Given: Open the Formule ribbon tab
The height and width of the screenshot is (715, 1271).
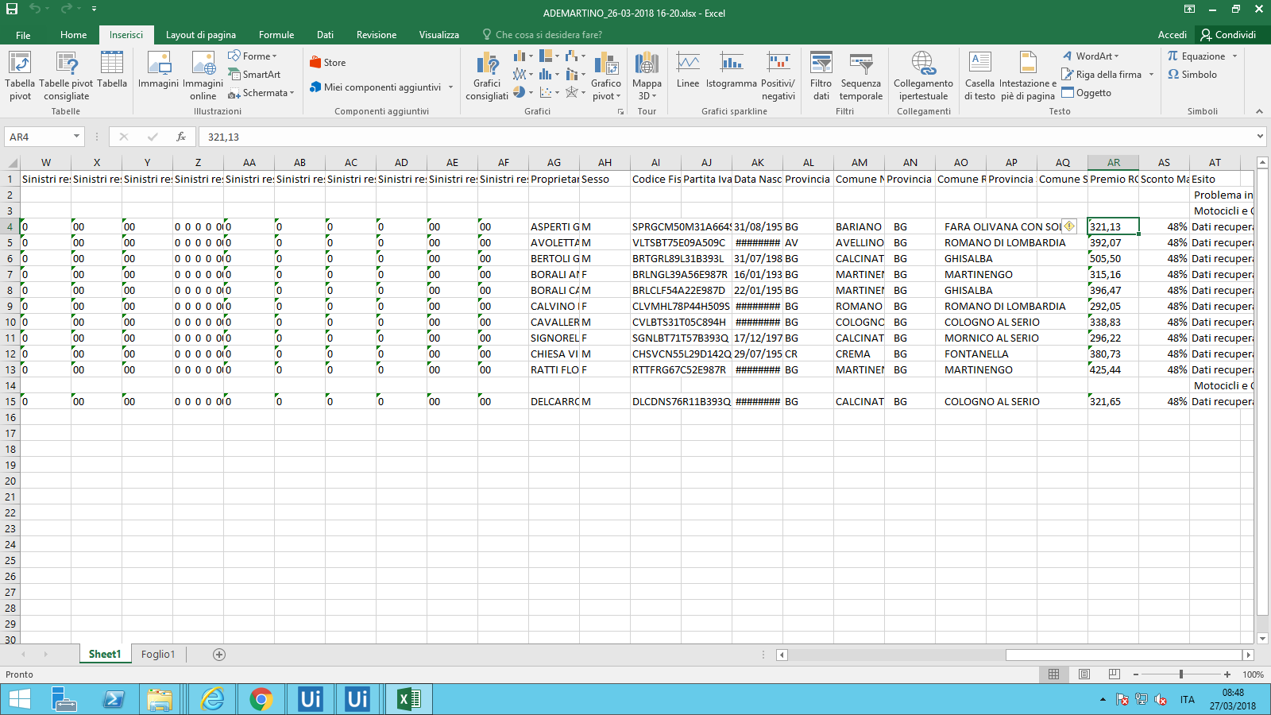Looking at the screenshot, I should [276, 35].
